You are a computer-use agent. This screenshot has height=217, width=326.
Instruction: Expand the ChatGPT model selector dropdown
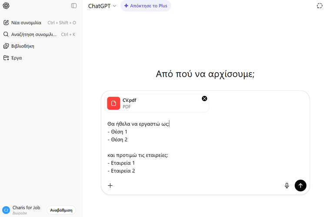(102, 6)
